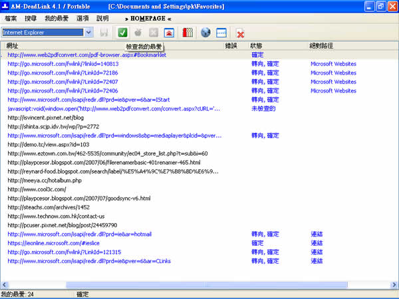Image resolution: width=399 pixels, height=299 pixels.
Task: Click the horizontal scrollbar thumb
Action: pos(207,285)
